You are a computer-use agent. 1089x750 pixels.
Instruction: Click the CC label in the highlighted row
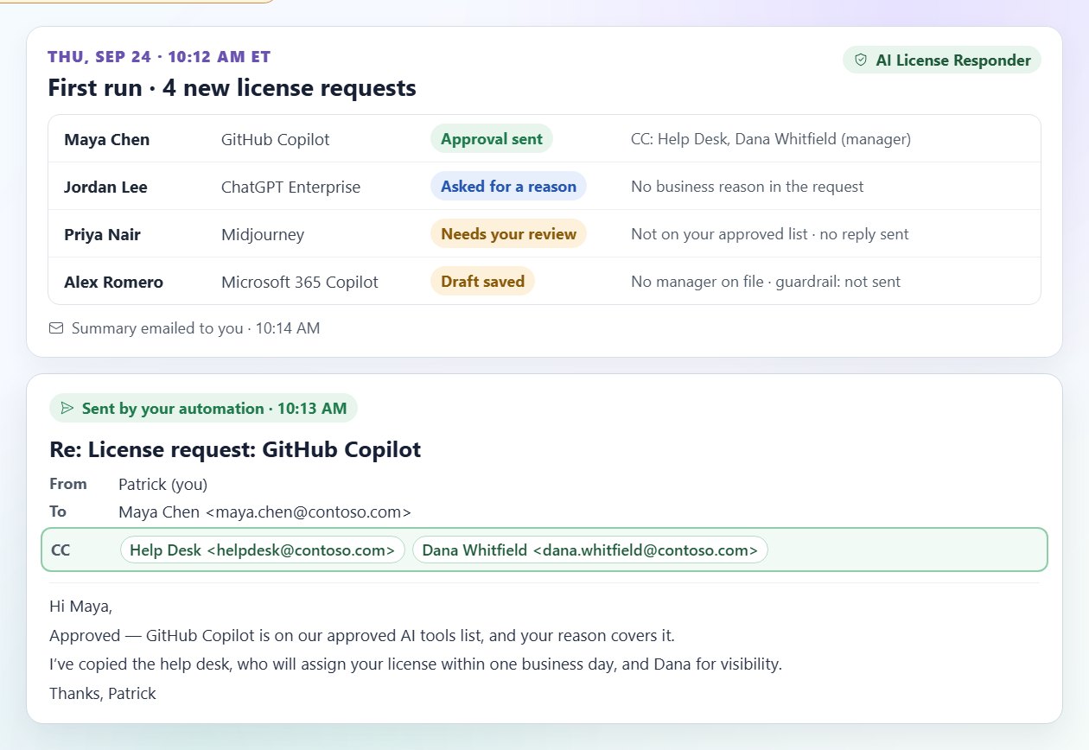[60, 550]
